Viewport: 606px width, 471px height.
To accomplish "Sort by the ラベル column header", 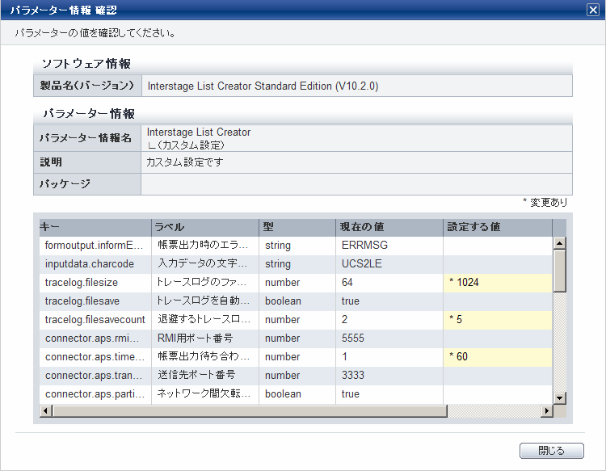I will click(x=205, y=227).
